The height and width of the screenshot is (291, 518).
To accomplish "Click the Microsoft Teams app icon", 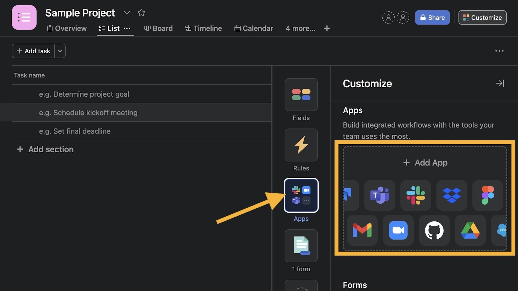I will click(x=379, y=195).
